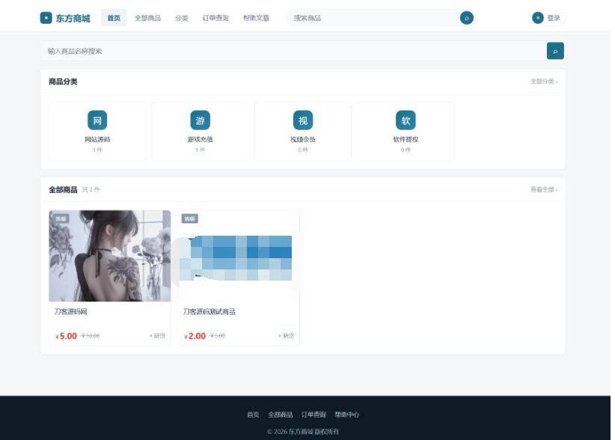Click the login avatar icon

[x=537, y=18]
